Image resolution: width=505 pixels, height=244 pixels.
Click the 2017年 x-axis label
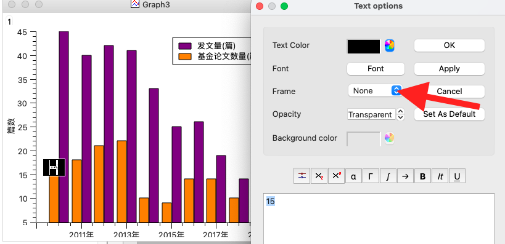click(216, 235)
